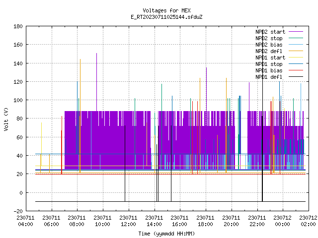Click the y-axis value 80
Image resolution: width=318 pixels, height=238 pixels.
coord(19,119)
